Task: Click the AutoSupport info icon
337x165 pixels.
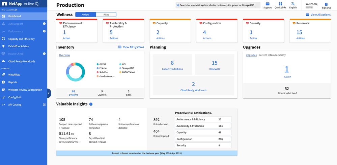Action: (x=44, y=24)
